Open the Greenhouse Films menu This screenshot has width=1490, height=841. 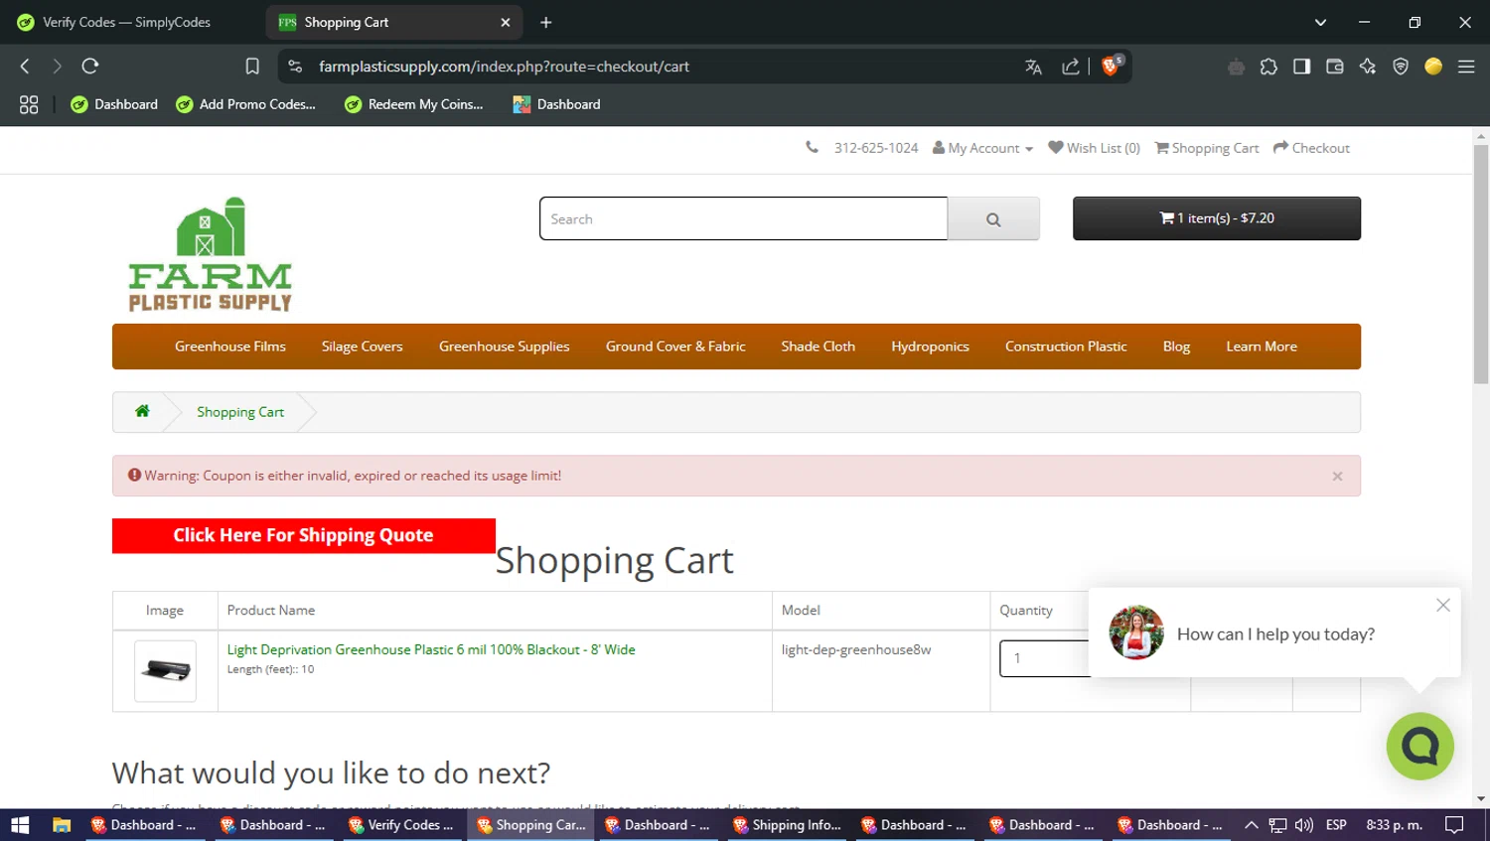click(230, 347)
